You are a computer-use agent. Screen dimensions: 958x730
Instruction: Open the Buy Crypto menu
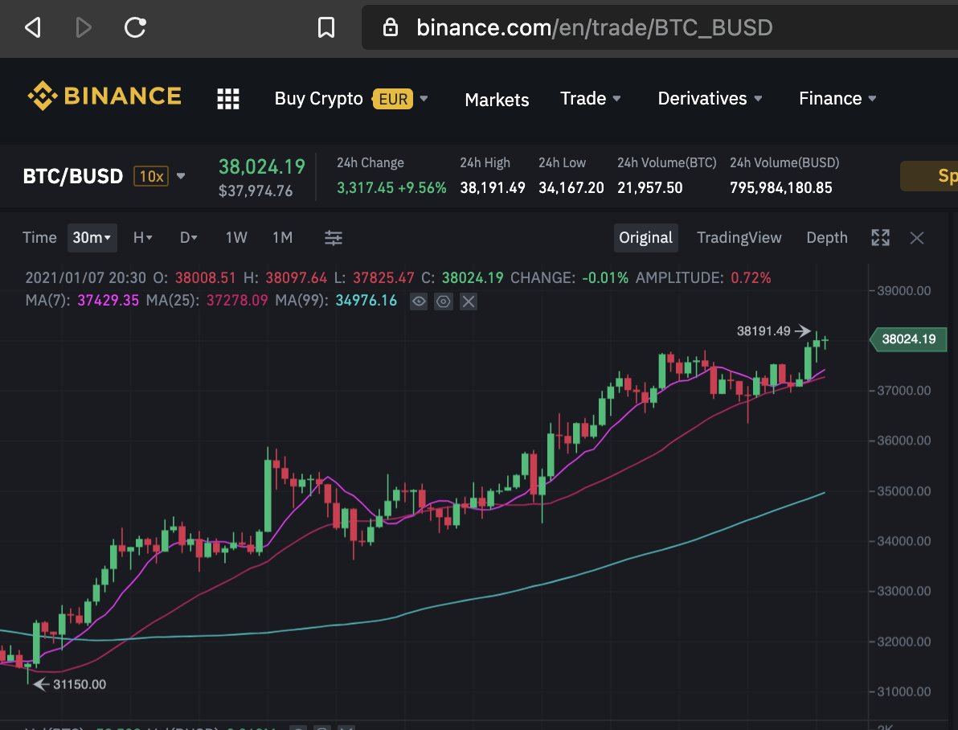coord(318,98)
